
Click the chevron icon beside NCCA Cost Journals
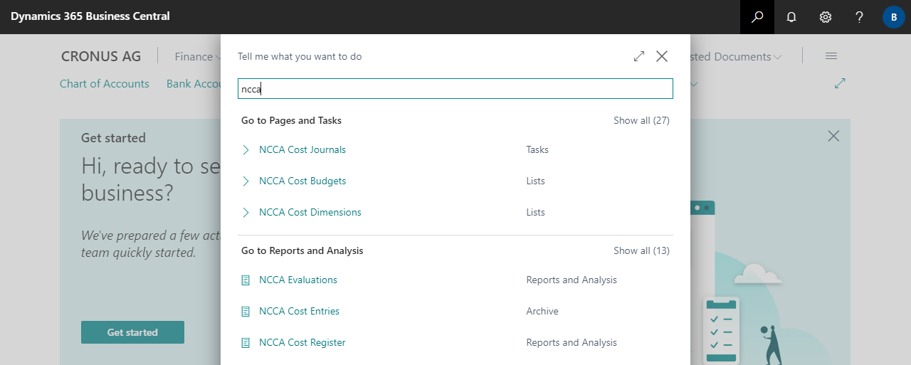246,149
